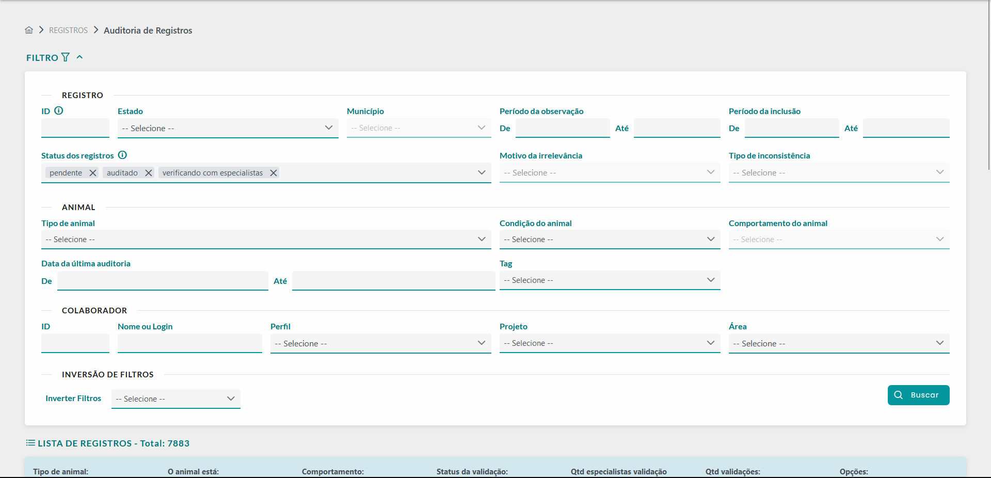Open the Motivo da irrelevância dropdown
The image size is (991, 478).
click(610, 172)
